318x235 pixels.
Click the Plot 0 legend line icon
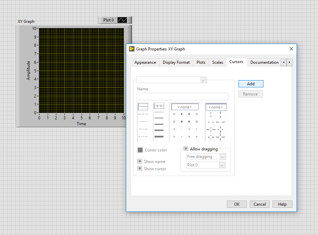pos(122,20)
